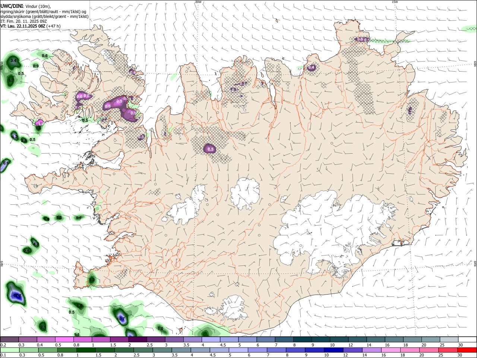Click the 30 label on the snow scale
The height and width of the screenshot is (358, 477).
pyautogui.click(x=460, y=345)
